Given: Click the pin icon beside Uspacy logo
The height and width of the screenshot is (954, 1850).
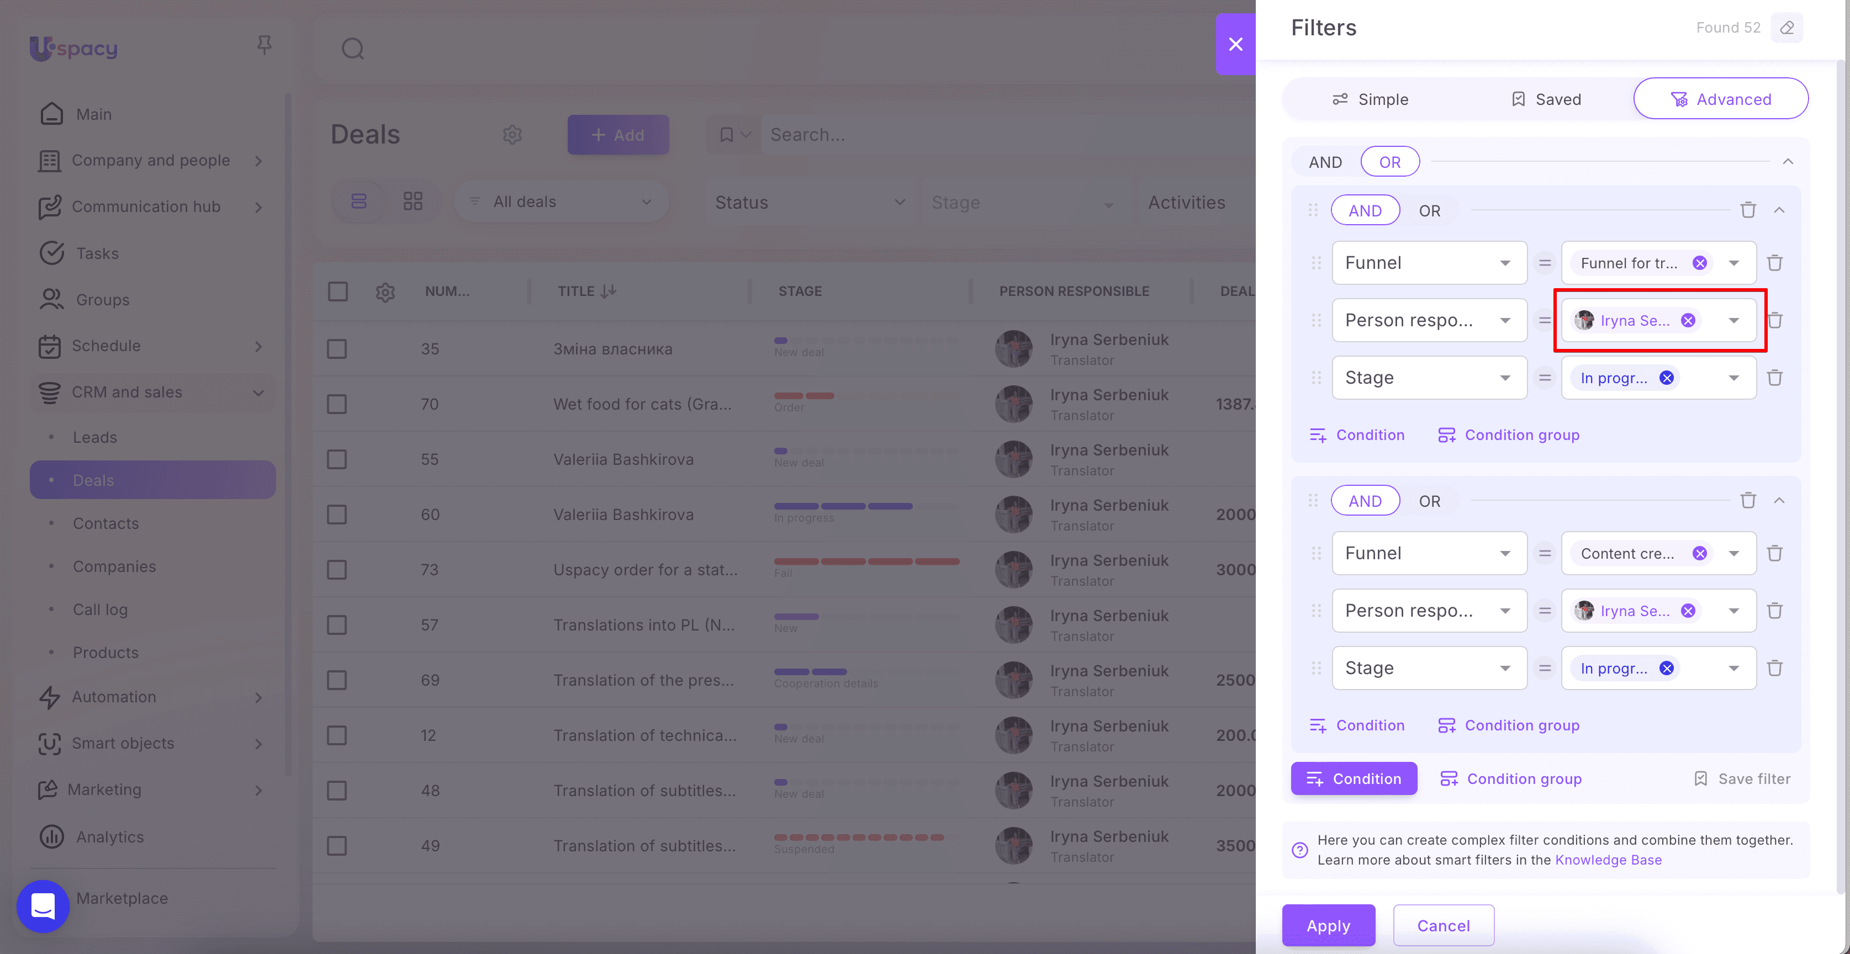Looking at the screenshot, I should (x=265, y=45).
